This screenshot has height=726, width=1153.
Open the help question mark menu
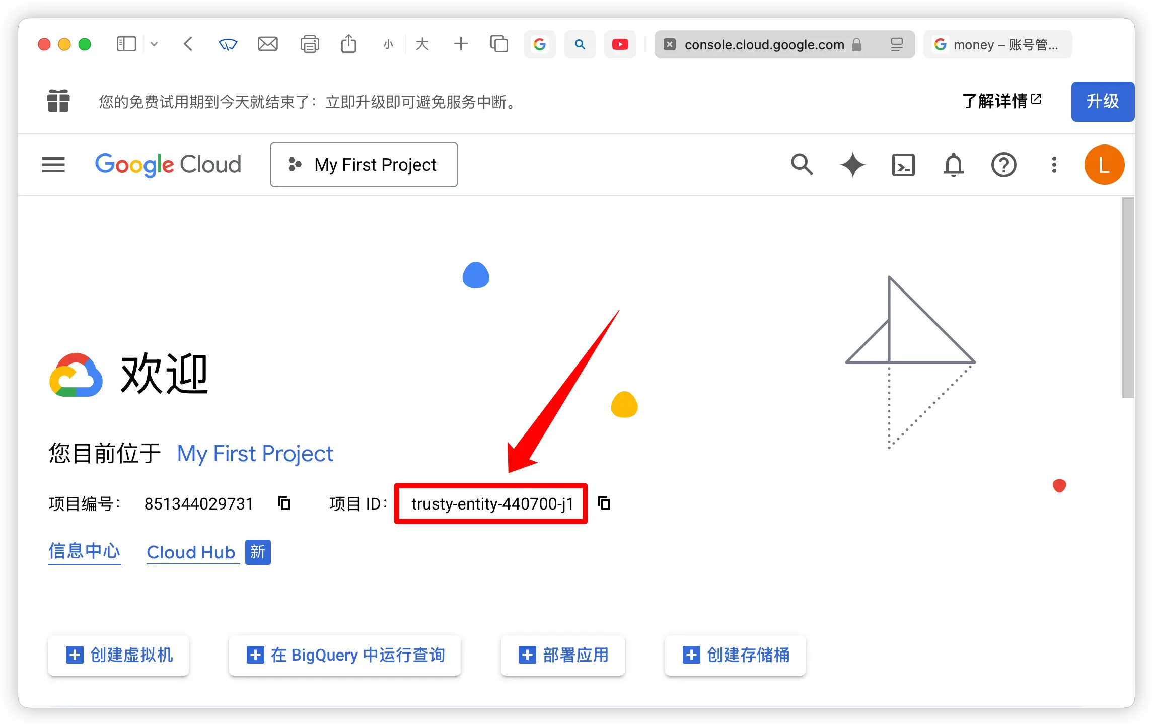[1003, 165]
